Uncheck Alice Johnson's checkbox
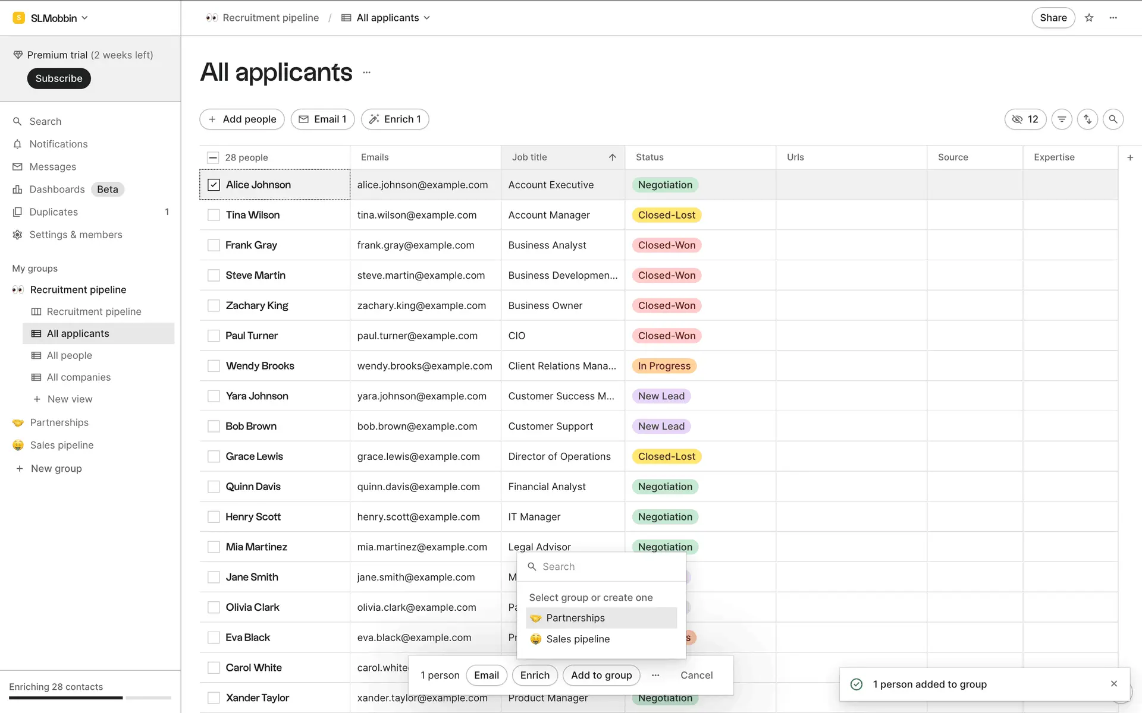The height and width of the screenshot is (713, 1142). coord(214,185)
